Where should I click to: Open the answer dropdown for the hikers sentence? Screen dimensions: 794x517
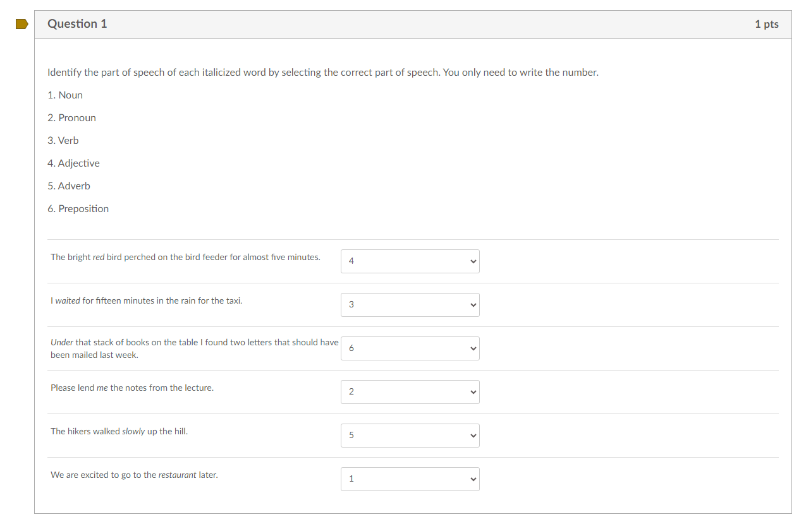click(x=410, y=436)
